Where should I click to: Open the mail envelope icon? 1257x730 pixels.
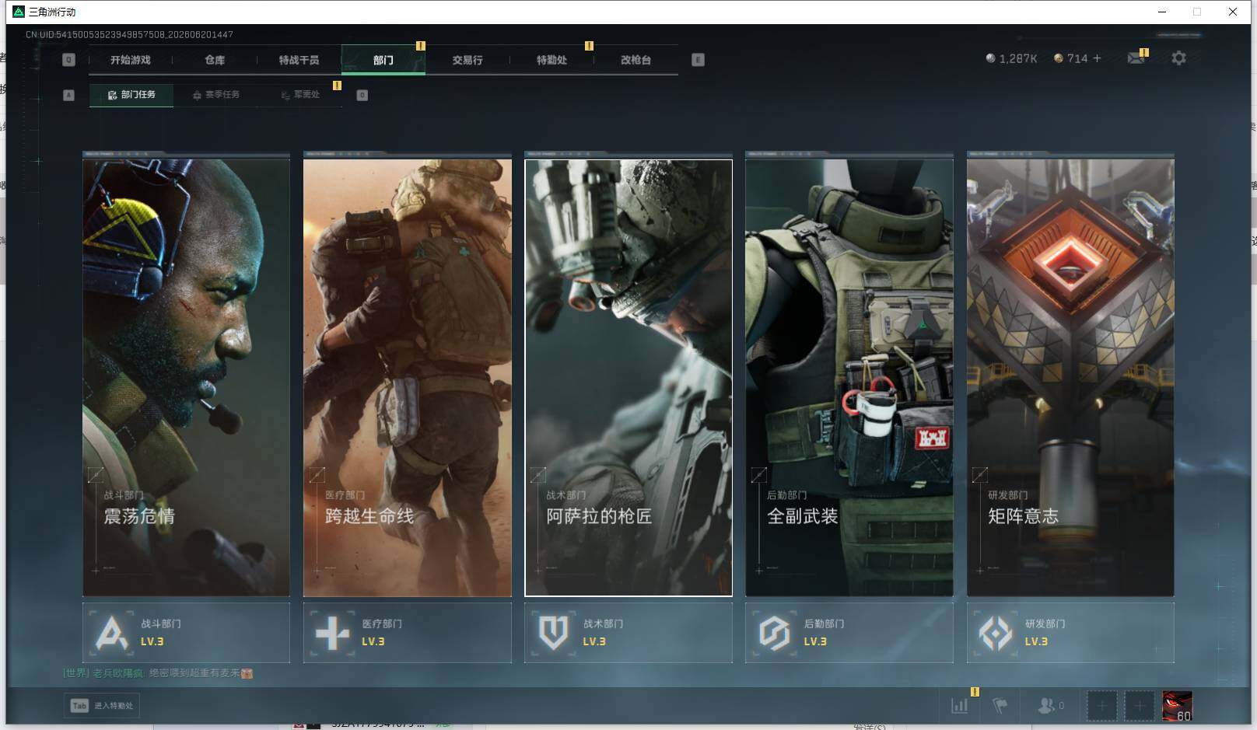pos(1136,58)
